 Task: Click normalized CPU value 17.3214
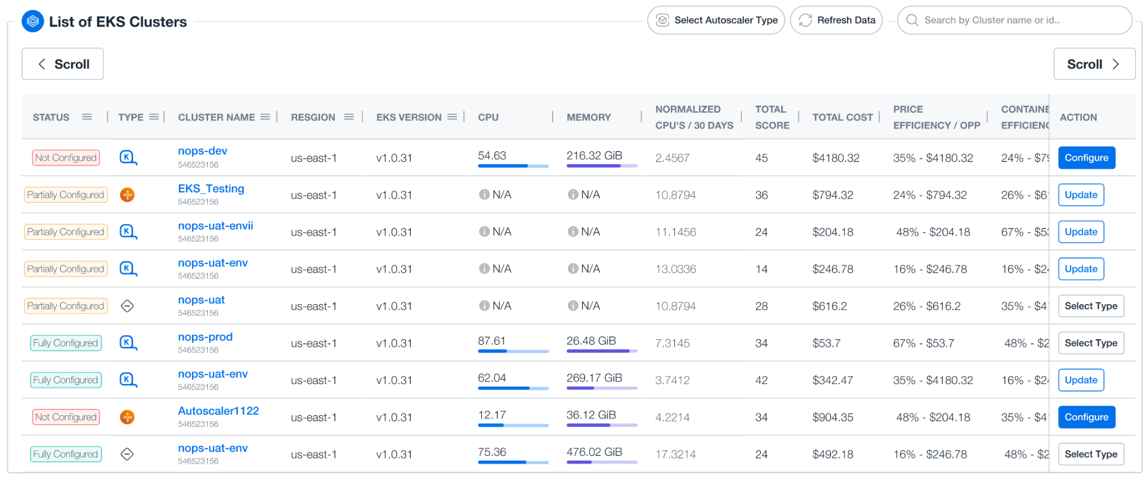(x=676, y=454)
